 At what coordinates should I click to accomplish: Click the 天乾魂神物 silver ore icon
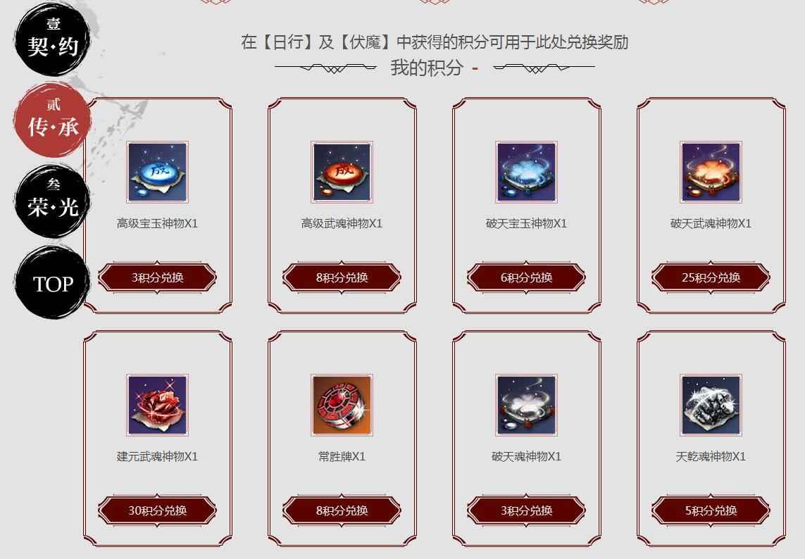tap(711, 405)
